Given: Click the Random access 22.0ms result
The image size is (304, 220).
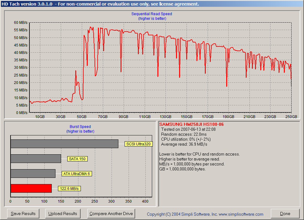Looking at the screenshot, I should coord(184,134).
